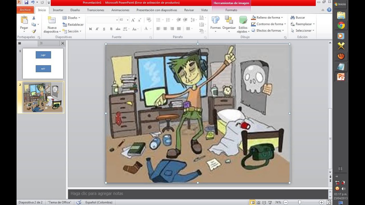Click the Save icon in quick access toolbar
365x205 pixels.
pyautogui.click(x=26, y=2)
